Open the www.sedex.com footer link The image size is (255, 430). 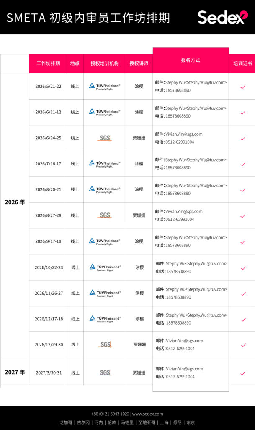147,414
